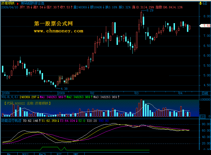Click the Y1:62.359 value
Image resolution: width=211 pixels, height=155 pixels.
pyautogui.click(x=49, y=121)
